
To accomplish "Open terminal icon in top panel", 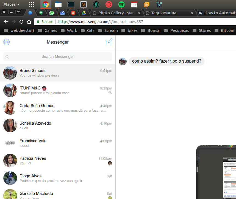I will (x=71, y=4).
